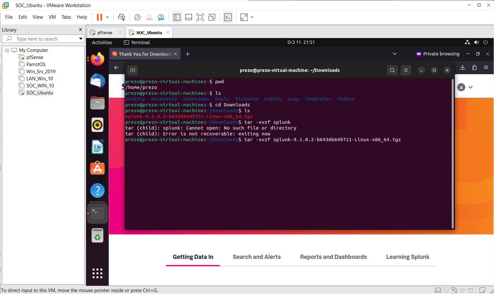Toggle Unity mode in VMware toolbar

coord(212,17)
